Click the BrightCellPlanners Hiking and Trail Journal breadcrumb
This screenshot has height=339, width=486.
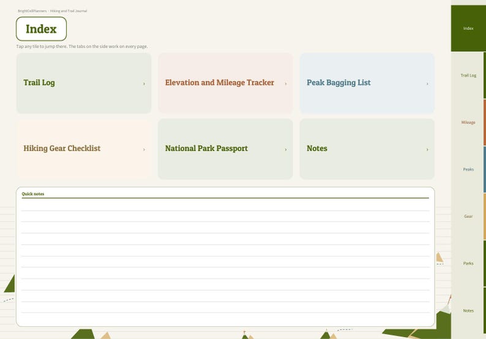(53, 11)
